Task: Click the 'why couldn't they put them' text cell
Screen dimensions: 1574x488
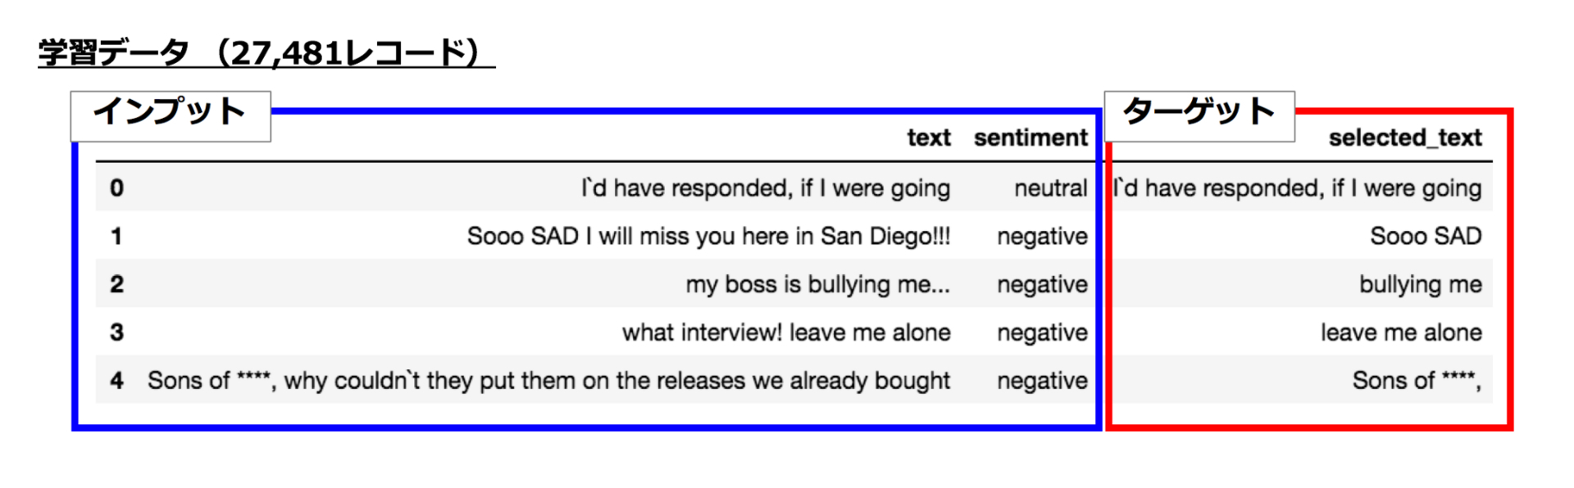Action: [548, 381]
